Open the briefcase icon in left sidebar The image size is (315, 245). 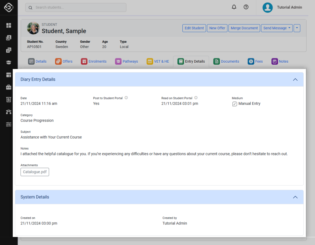click(9, 87)
